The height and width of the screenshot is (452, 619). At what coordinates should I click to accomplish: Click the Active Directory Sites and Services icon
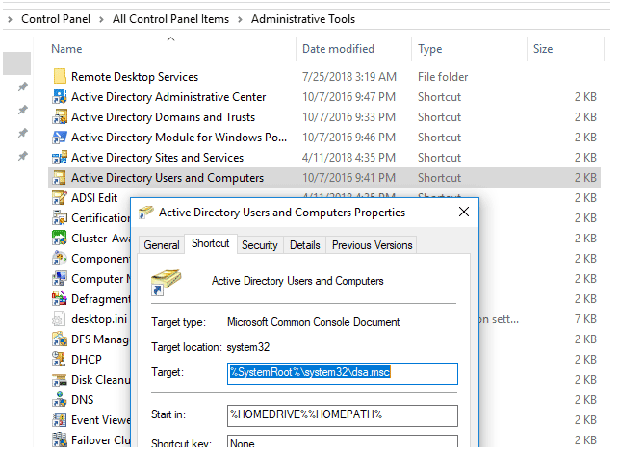click(60, 157)
